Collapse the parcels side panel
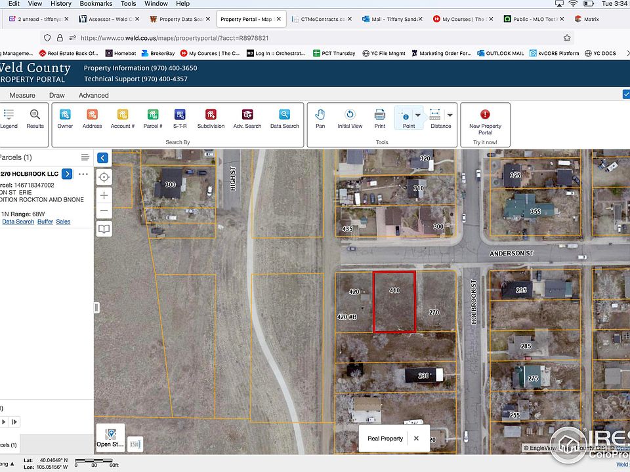This screenshot has width=630, height=472. 102,157
